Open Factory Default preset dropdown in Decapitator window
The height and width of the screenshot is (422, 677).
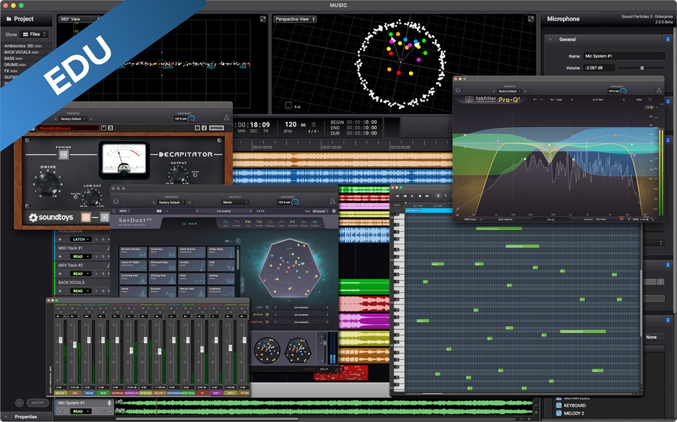tap(73, 118)
